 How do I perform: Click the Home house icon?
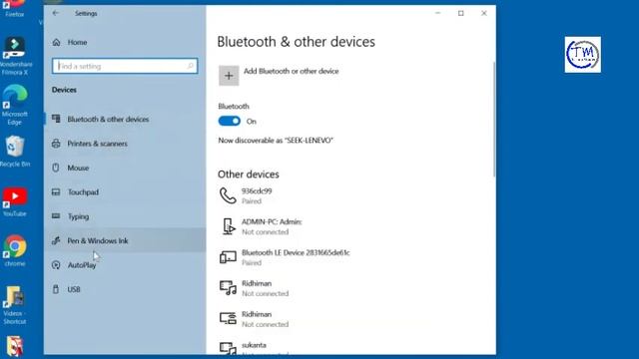(56, 42)
